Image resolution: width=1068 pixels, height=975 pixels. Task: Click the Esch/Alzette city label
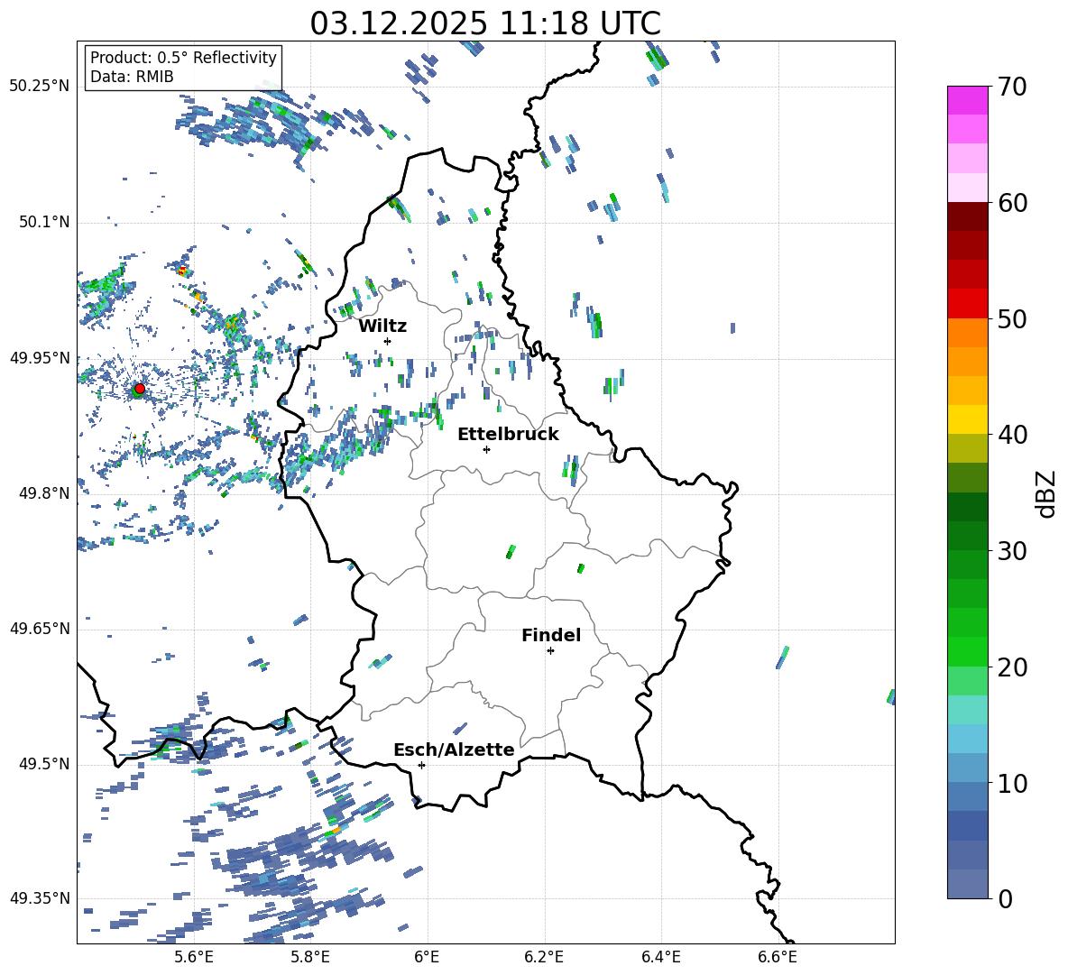454,750
